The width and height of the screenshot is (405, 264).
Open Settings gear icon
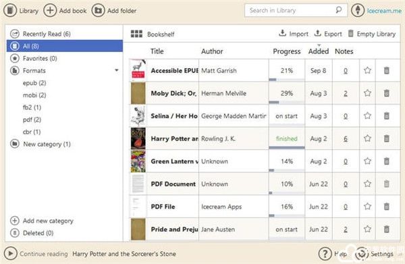click(362, 254)
